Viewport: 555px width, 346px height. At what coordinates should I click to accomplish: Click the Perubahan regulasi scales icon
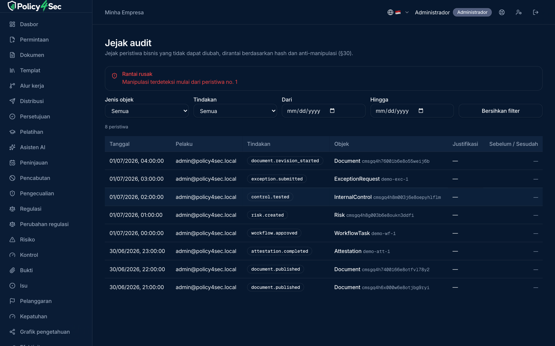click(12, 224)
